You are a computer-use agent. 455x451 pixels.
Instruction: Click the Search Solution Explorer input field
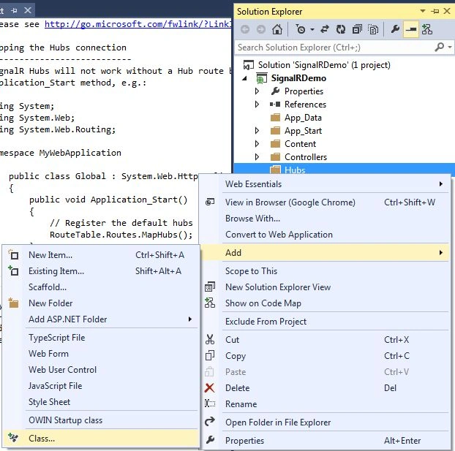point(334,48)
